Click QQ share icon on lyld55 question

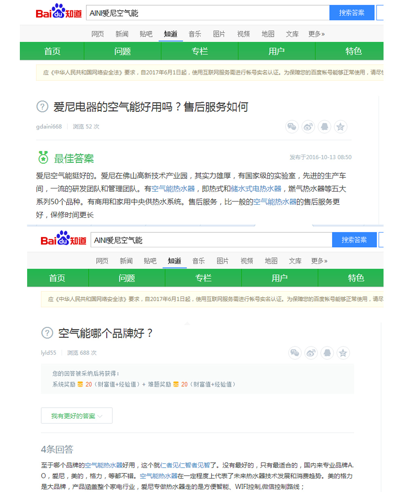(x=327, y=353)
